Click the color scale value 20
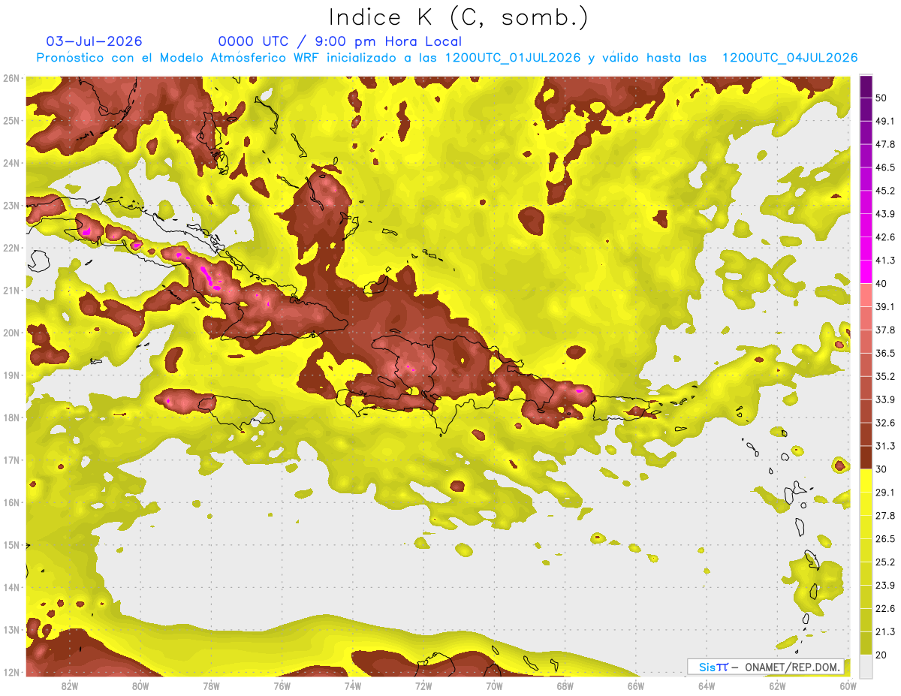Viewport: 901px width, 696px height. (x=881, y=655)
